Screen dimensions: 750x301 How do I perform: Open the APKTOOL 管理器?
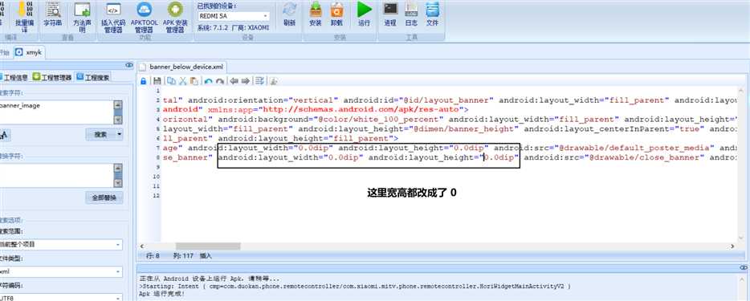coord(144,17)
